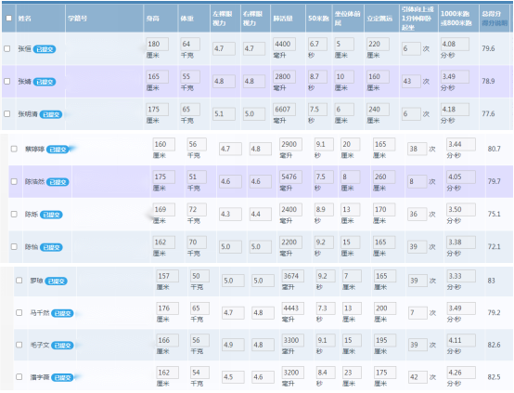514x393 pixels.
Task: Click the 姓名 column header
Action: coord(24,19)
